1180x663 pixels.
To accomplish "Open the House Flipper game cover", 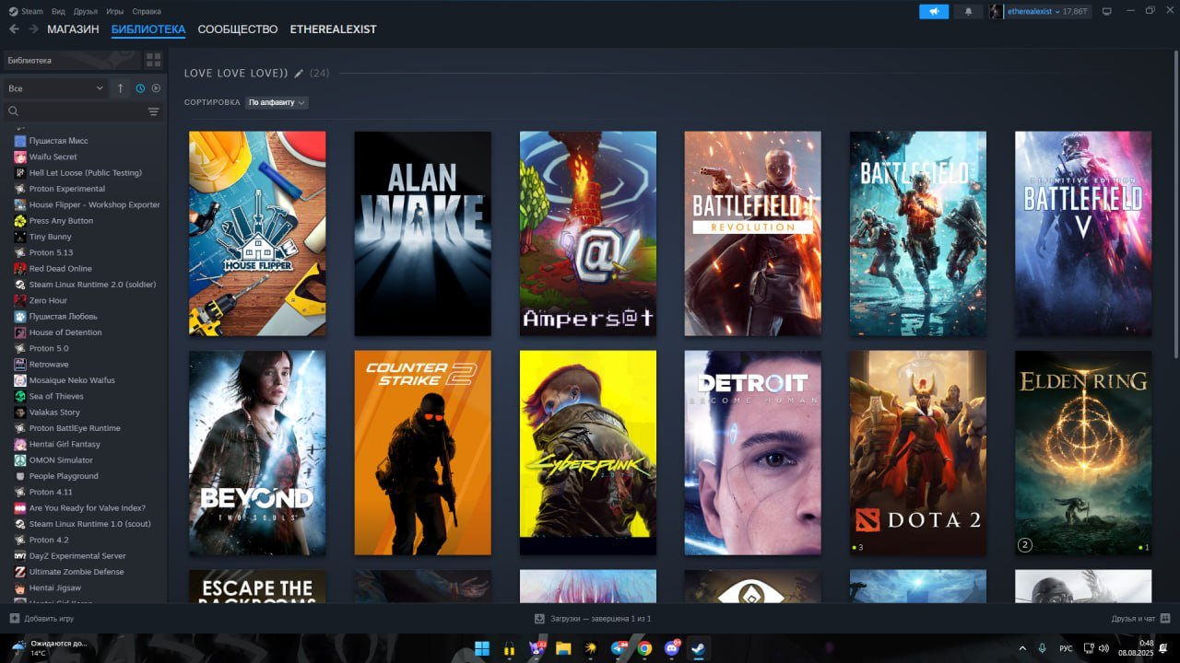I will click(257, 233).
